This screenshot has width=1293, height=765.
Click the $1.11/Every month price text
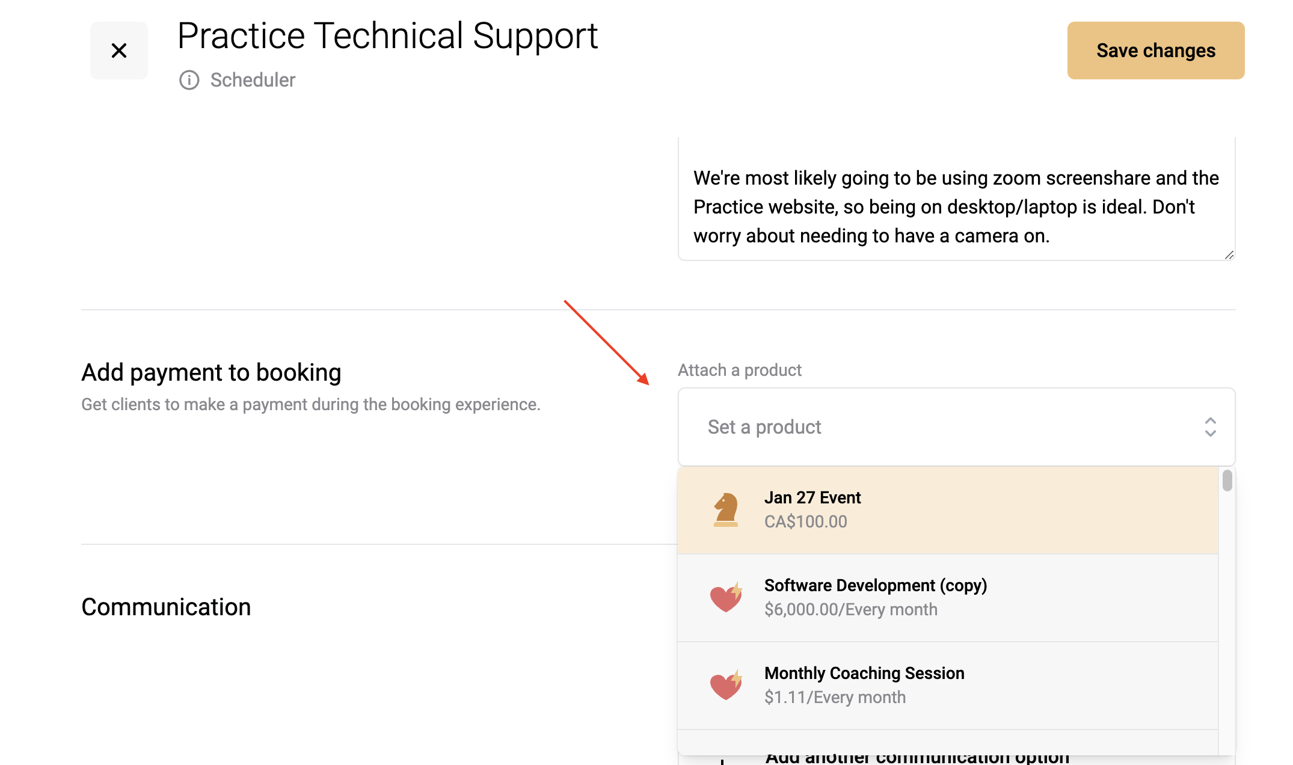tap(835, 697)
